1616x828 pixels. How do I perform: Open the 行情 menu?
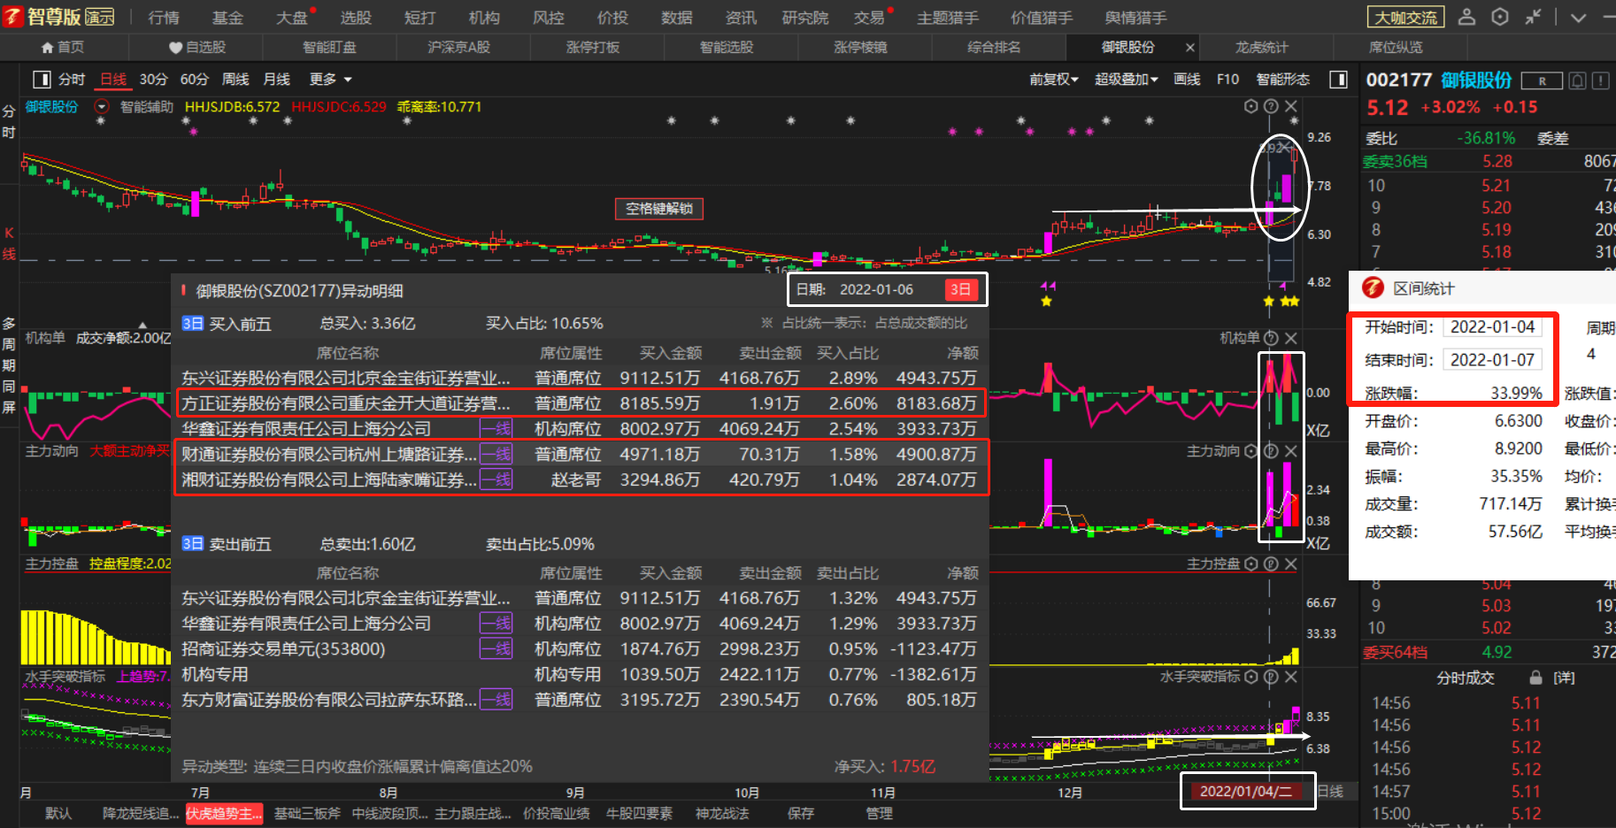tap(164, 18)
